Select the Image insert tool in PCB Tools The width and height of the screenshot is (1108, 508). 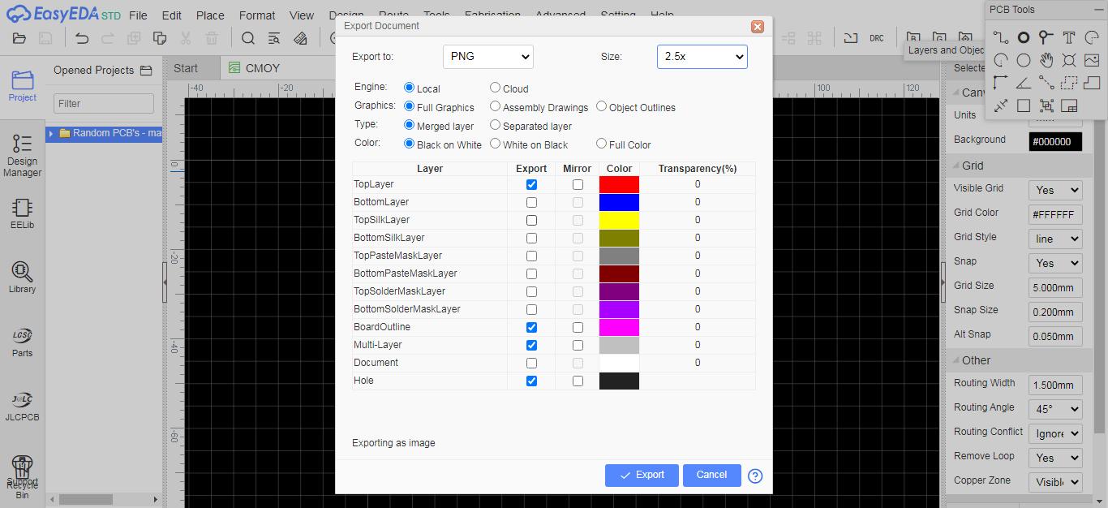point(1092,60)
